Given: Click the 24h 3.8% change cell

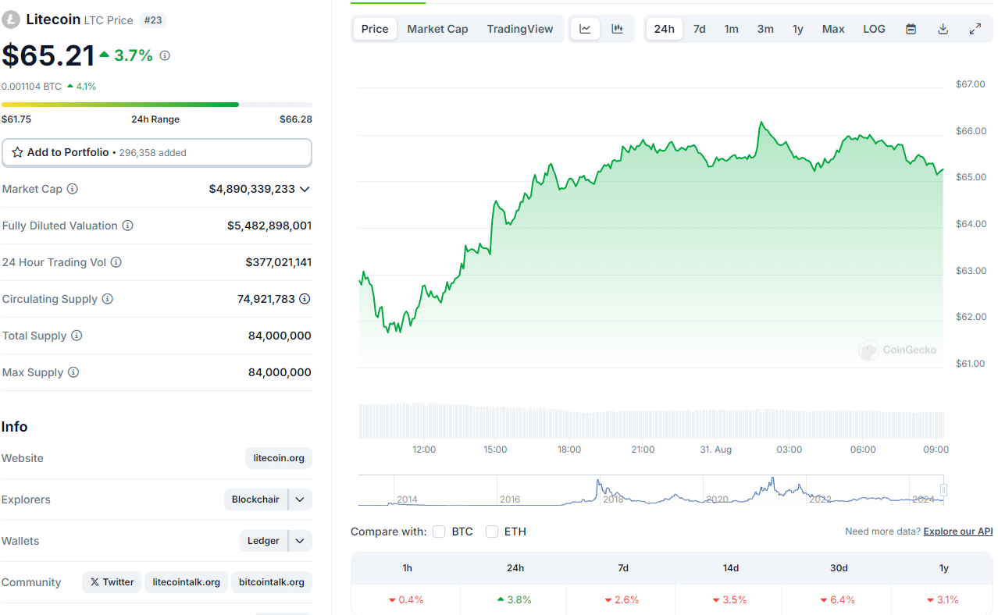Looking at the screenshot, I should [x=514, y=599].
